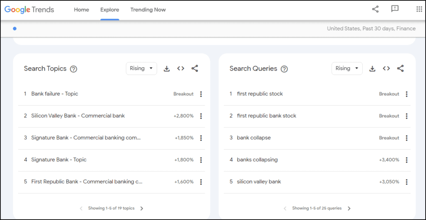Go to next page of topics
426x220 pixels.
142,208
